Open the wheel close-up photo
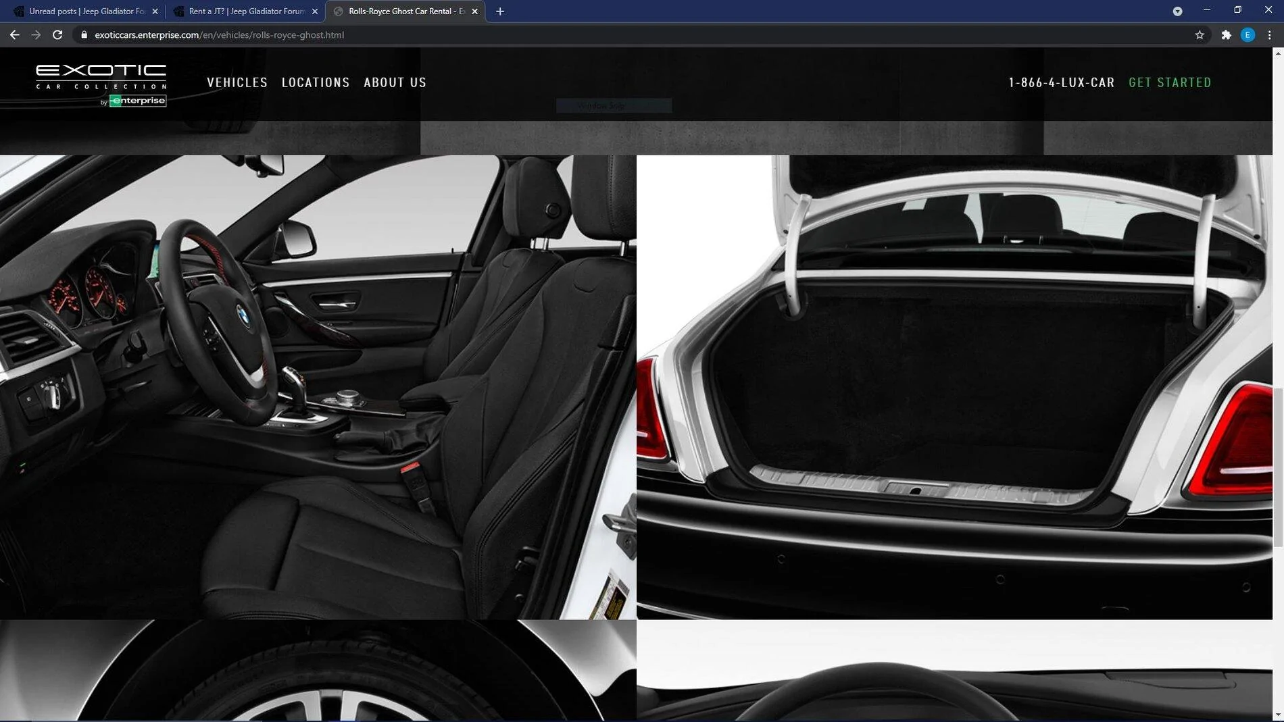This screenshot has width=1284, height=722. [318, 670]
